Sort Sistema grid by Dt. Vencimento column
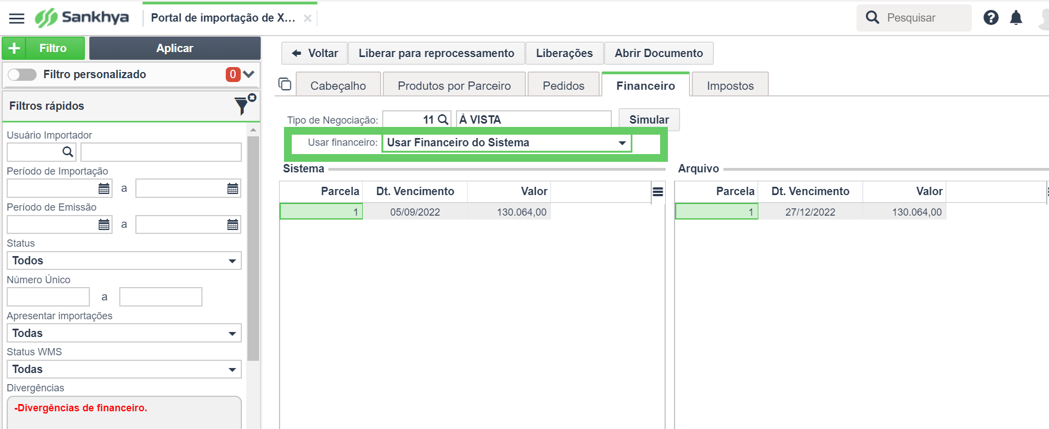 [415, 191]
